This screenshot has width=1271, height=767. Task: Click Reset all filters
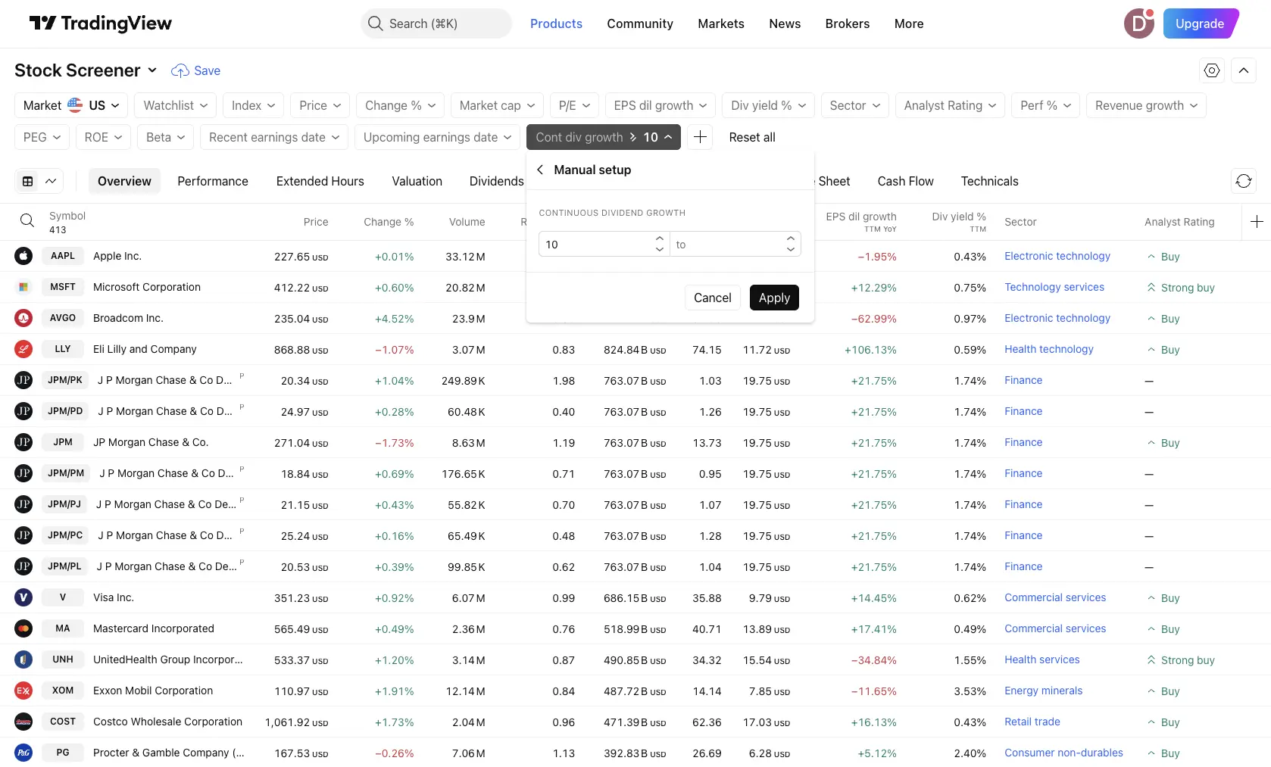(751, 137)
